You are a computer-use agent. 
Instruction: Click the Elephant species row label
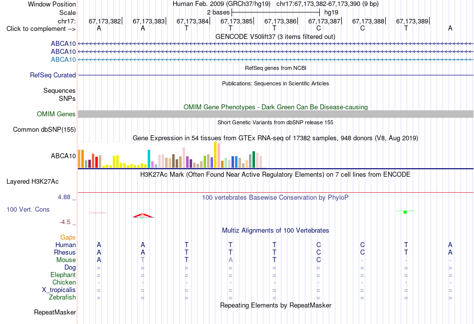click(63, 275)
